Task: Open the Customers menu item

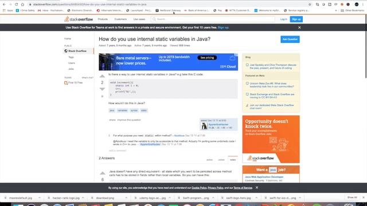Action: (x=120, y=19)
